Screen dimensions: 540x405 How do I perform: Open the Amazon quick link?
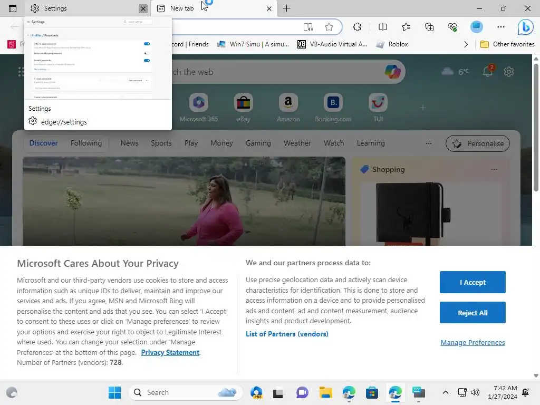point(288,108)
